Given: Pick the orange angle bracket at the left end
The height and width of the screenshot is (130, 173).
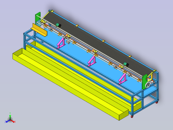Looking at the screenshot, I should [39, 30].
